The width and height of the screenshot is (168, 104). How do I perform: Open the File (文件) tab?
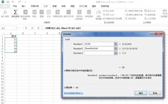pyautogui.click(x=5, y=6)
